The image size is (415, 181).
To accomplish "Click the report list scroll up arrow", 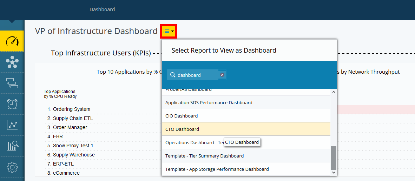I will (x=334, y=92).
